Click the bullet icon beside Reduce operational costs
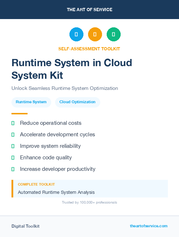This screenshot has height=237, width=179. (x=13, y=123)
